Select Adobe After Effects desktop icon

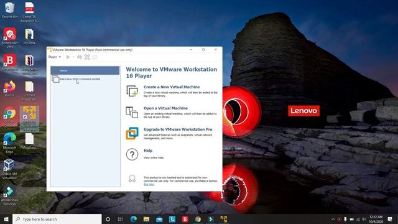[x=29, y=65]
